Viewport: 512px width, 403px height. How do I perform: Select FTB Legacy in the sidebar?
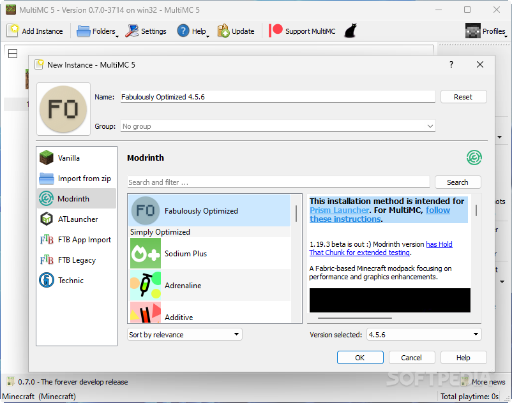point(77,260)
